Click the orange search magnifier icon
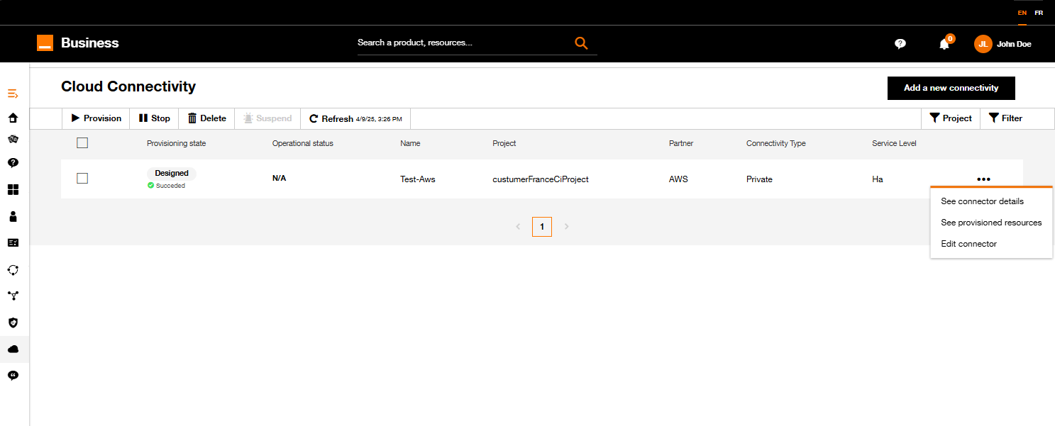This screenshot has width=1055, height=426. click(581, 43)
